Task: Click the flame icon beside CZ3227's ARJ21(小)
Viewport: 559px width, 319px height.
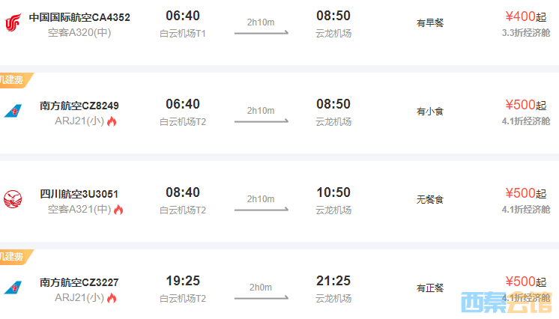Action: (112, 298)
